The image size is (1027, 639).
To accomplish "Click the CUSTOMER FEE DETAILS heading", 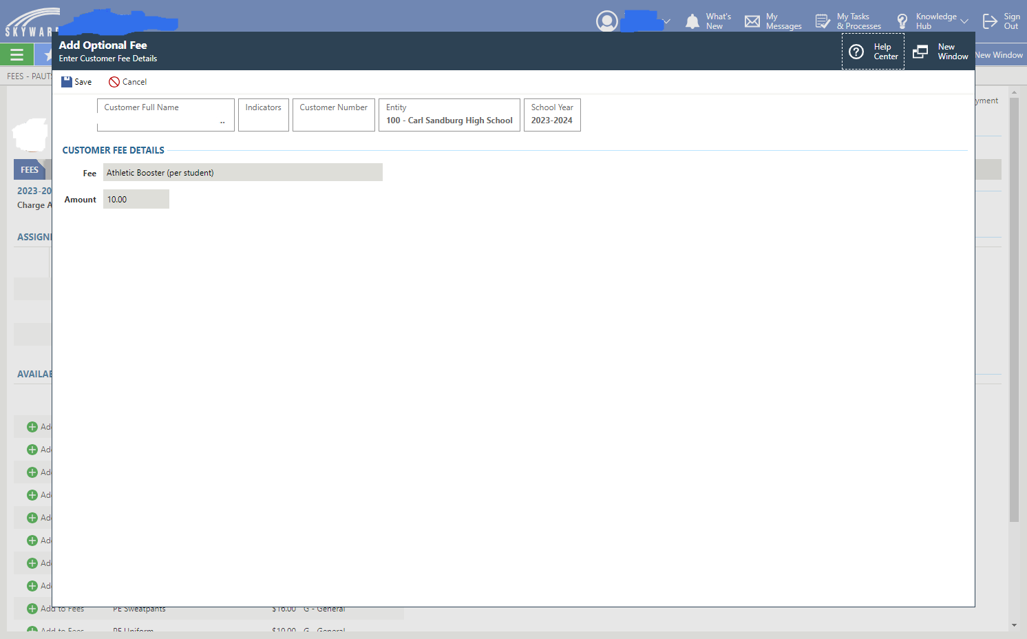I will (114, 150).
